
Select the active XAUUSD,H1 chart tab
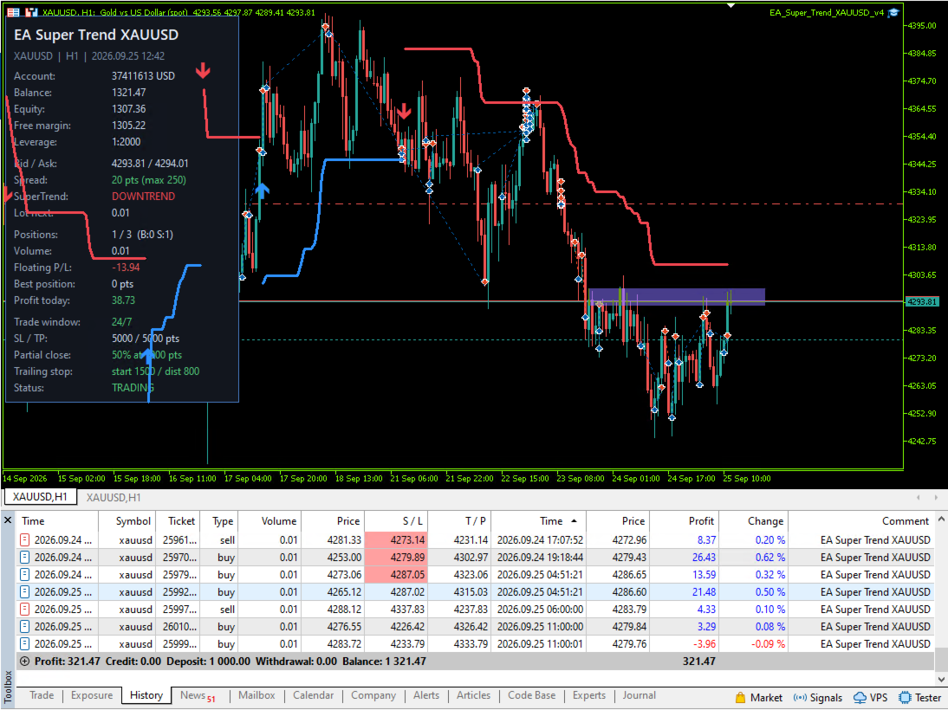(41, 497)
